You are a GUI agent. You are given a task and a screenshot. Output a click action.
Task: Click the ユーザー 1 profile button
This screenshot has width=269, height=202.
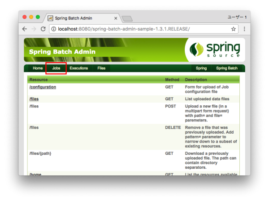click(x=237, y=17)
